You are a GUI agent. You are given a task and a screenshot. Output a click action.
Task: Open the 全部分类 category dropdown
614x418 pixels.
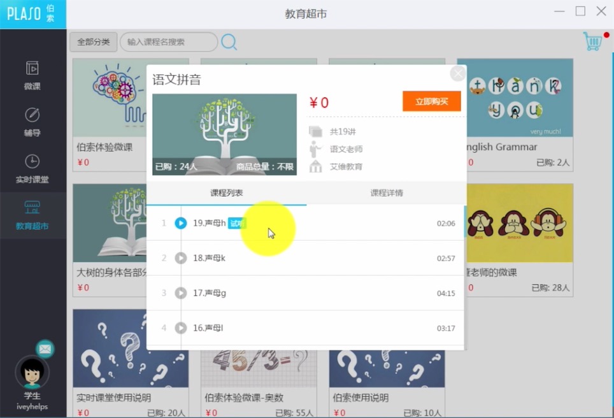(x=93, y=42)
